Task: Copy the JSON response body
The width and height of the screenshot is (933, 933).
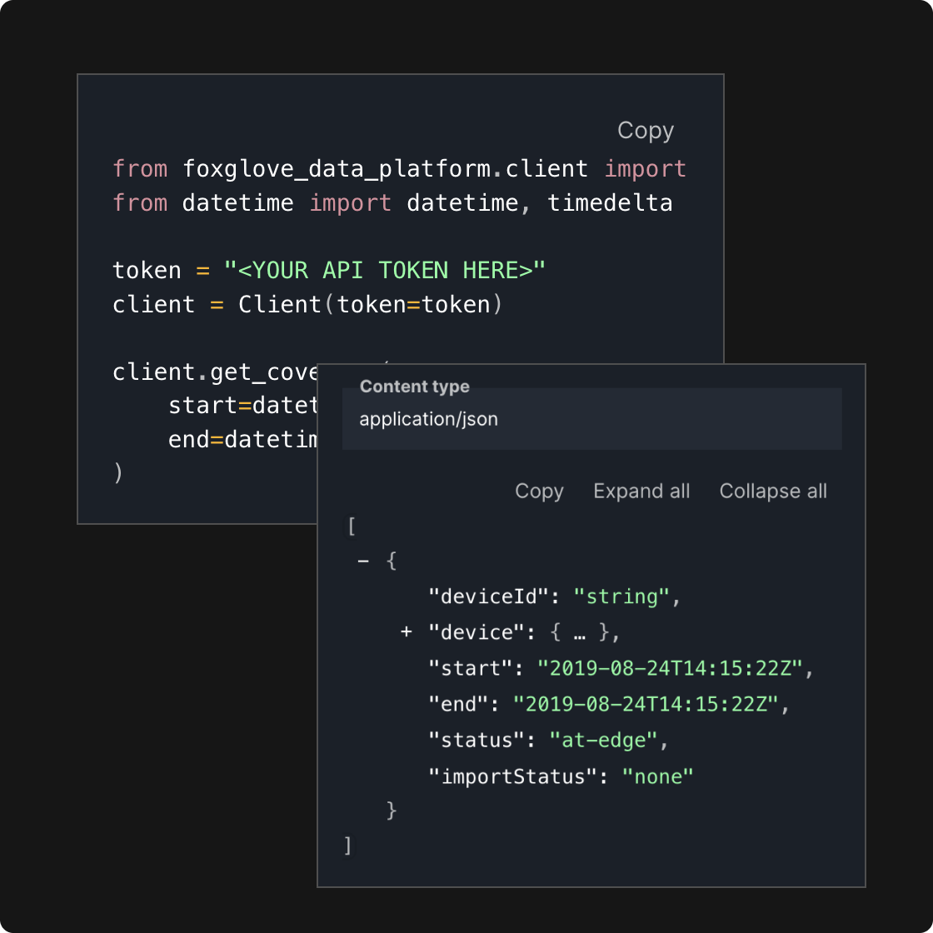Action: tap(539, 491)
